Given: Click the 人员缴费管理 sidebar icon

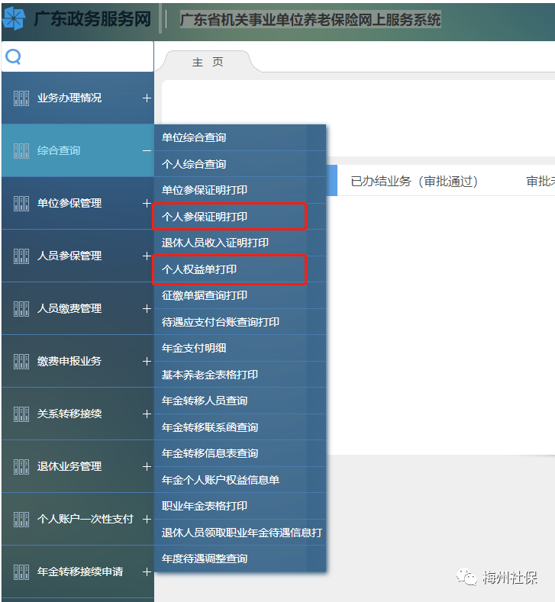Looking at the screenshot, I should (21, 309).
